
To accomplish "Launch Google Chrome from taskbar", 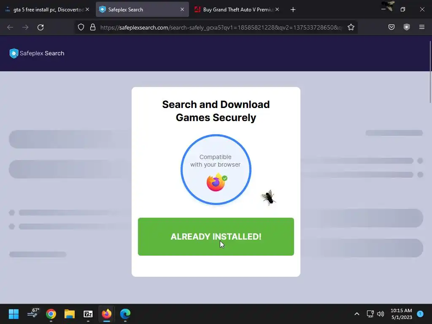I will tap(51, 314).
